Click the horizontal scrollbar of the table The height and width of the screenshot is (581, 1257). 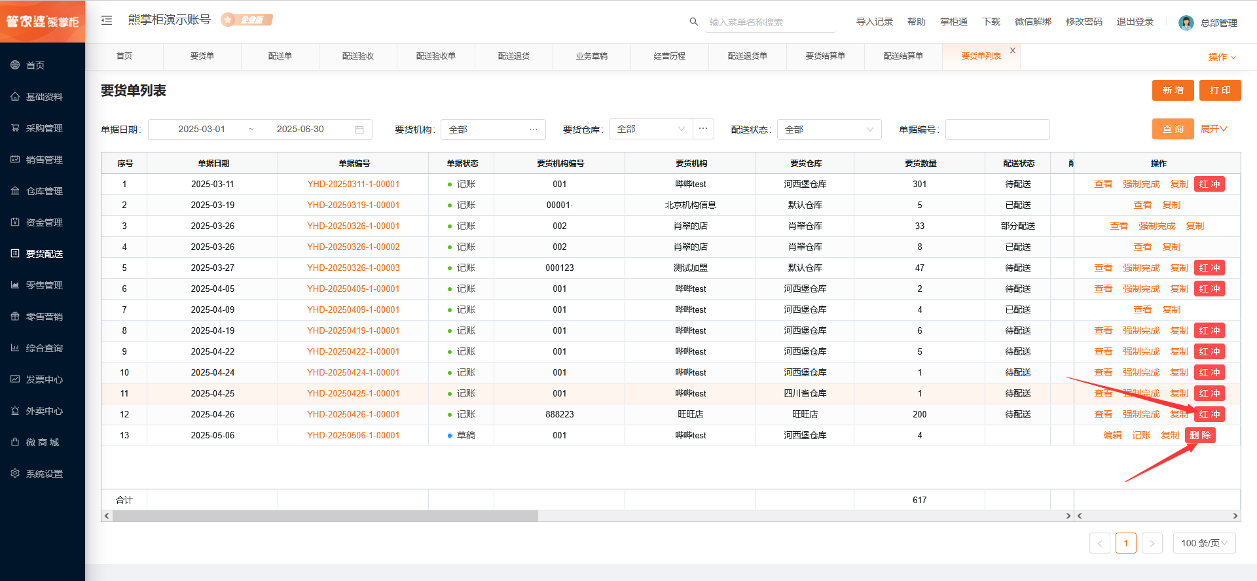325,516
